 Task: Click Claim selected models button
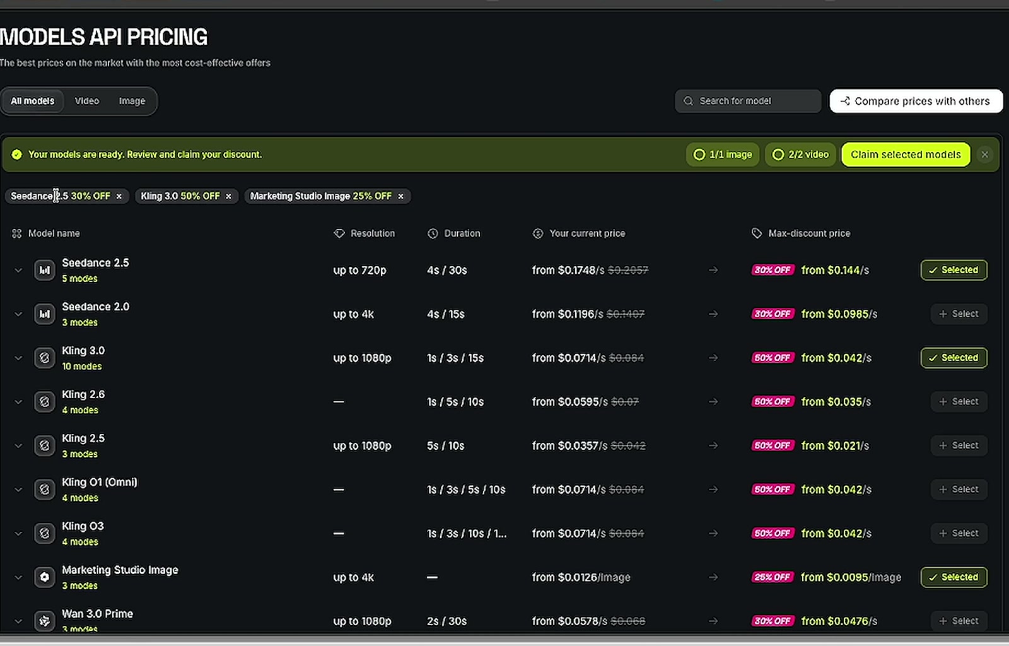pyautogui.click(x=906, y=155)
